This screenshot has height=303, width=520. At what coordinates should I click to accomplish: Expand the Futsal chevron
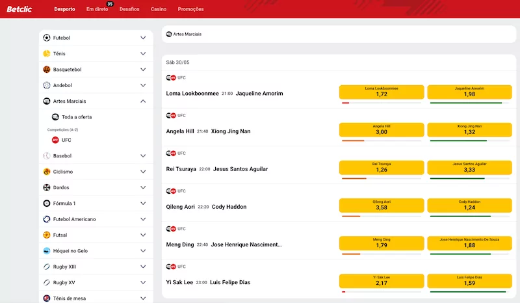pos(143,235)
